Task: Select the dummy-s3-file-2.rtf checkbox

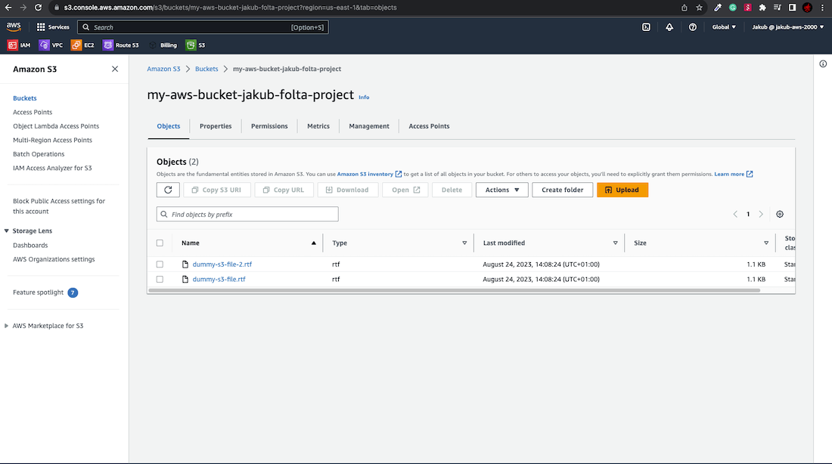Action: 160,264
